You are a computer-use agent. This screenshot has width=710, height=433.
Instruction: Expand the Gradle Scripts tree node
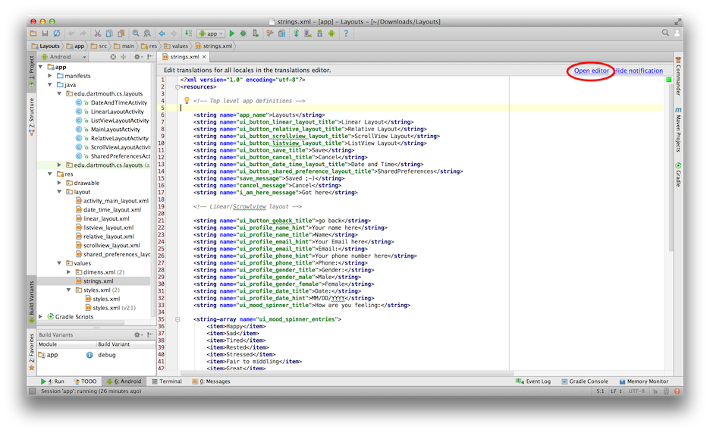click(x=42, y=317)
